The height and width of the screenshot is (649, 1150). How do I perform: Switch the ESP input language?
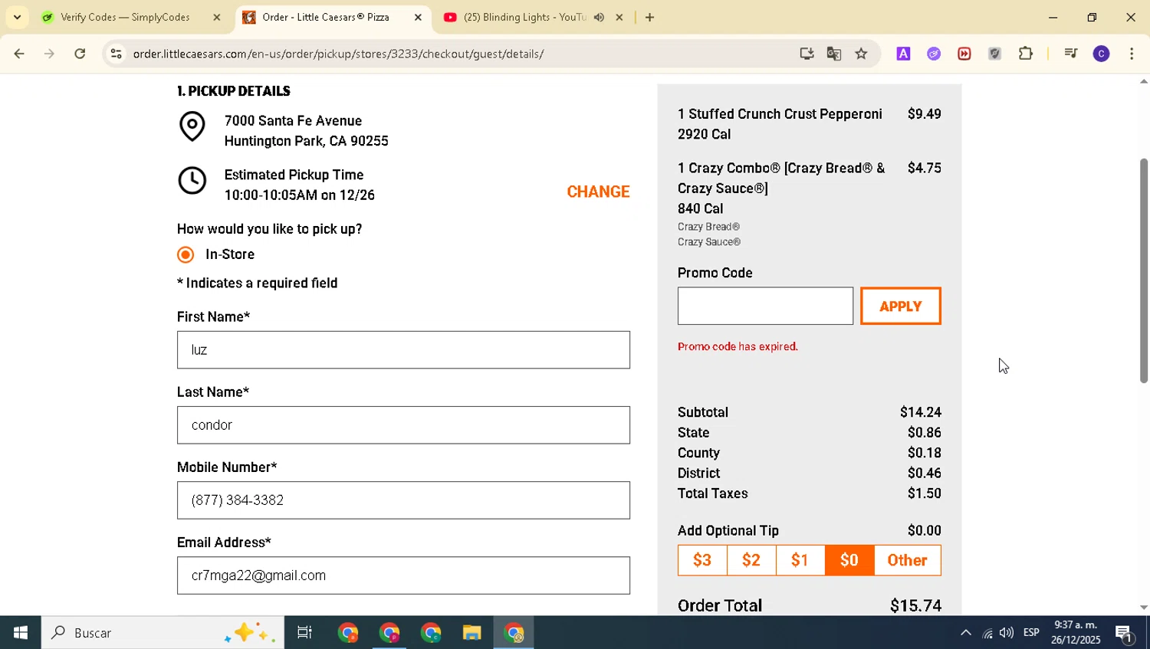[1031, 633]
